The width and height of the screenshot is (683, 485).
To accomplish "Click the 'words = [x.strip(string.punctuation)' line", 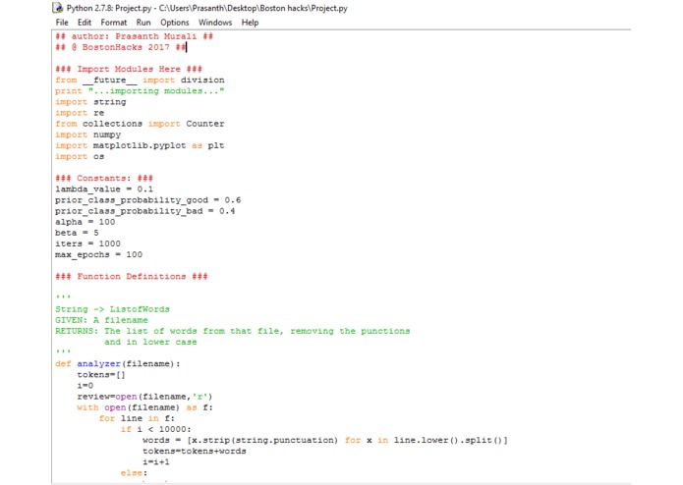I will [325, 440].
